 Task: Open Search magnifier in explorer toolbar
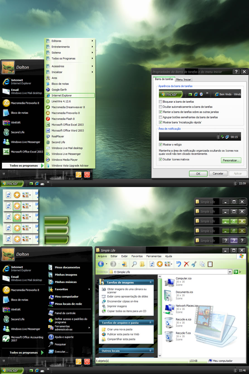coord(134,264)
